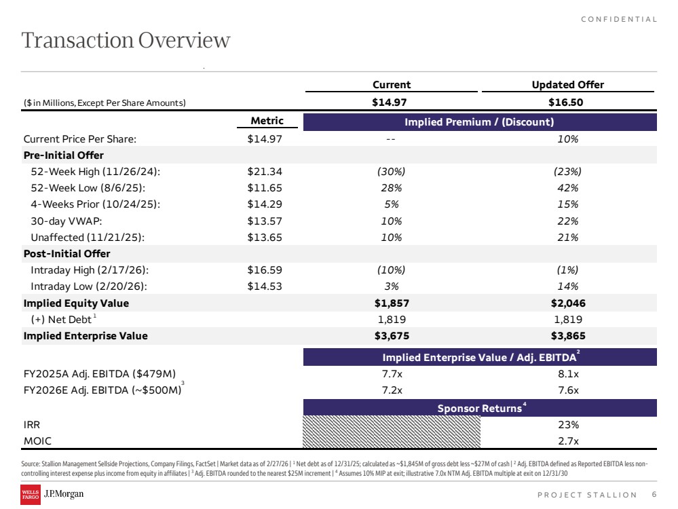Click the Wells Fargo logo
The image size is (678, 509).
point(31,495)
